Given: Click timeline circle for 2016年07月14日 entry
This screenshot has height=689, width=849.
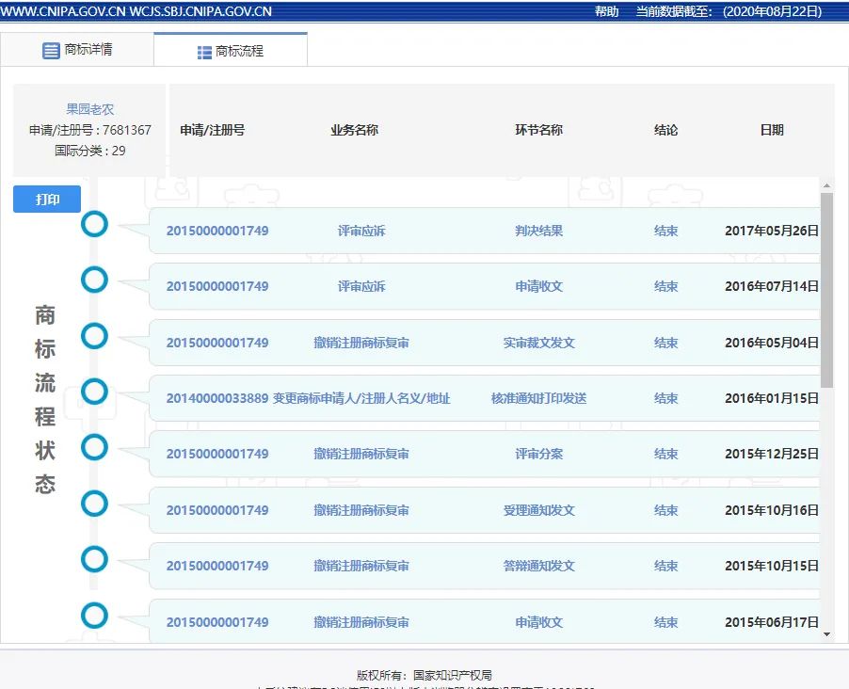Looking at the screenshot, I should pyautogui.click(x=94, y=280).
